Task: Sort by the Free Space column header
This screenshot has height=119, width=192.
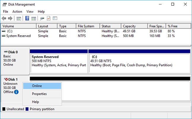Action: click(157, 26)
